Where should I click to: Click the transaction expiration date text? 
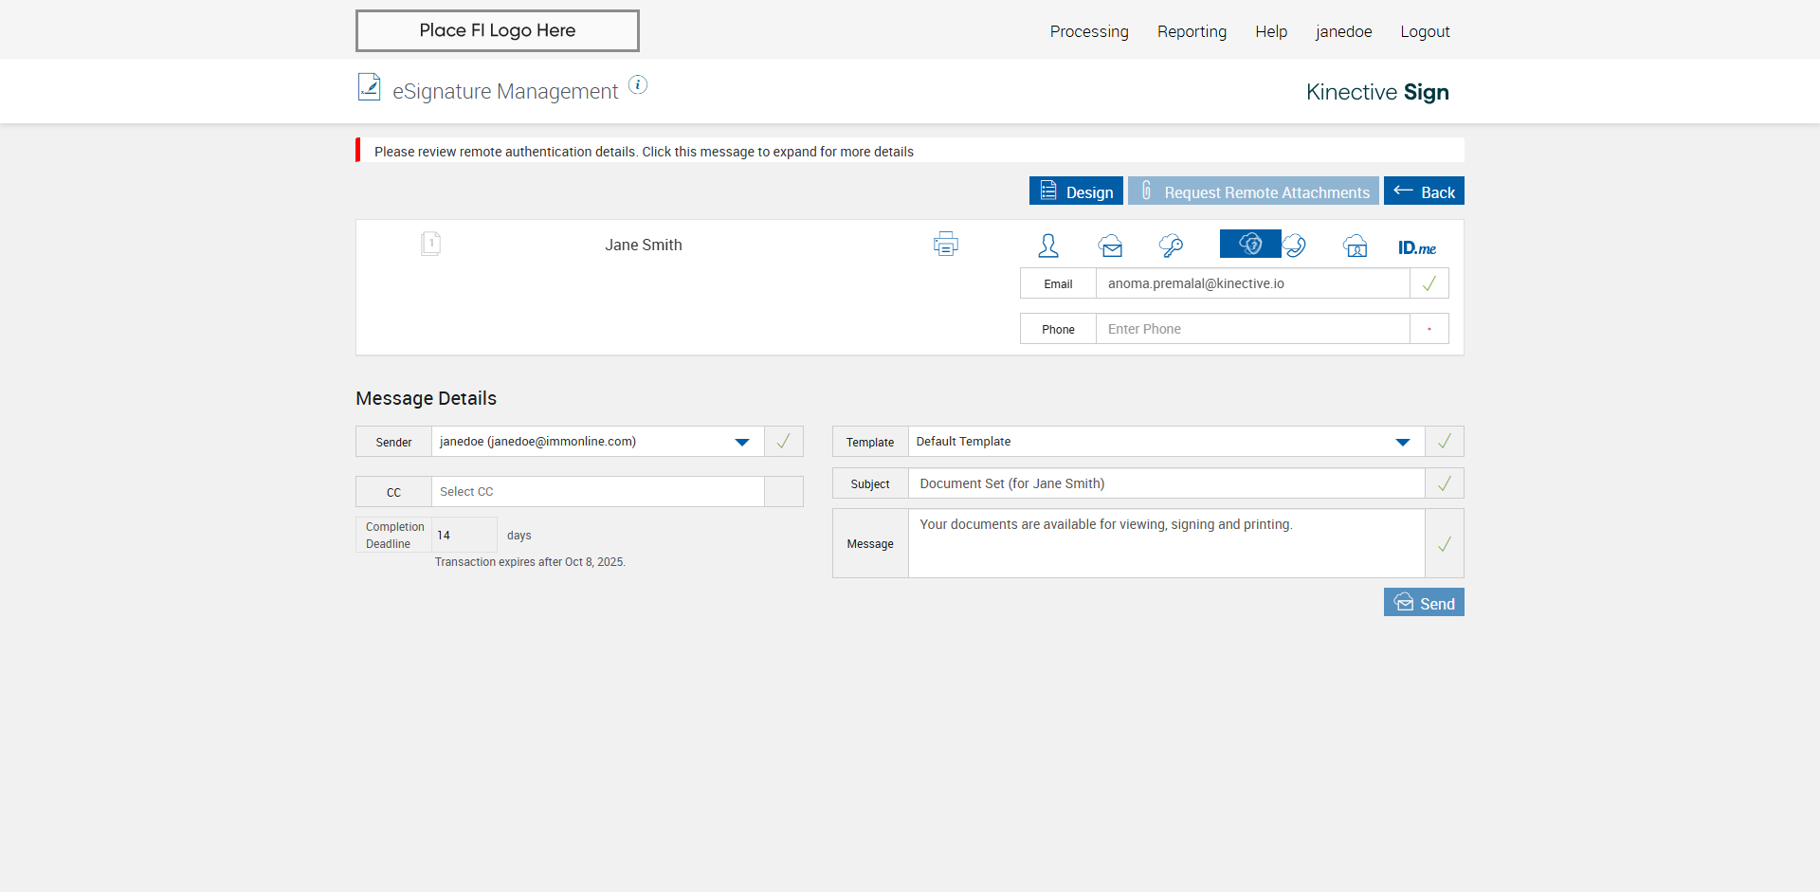pos(530,562)
